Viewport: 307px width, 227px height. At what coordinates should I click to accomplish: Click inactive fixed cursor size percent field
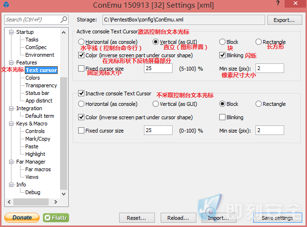coord(158,130)
